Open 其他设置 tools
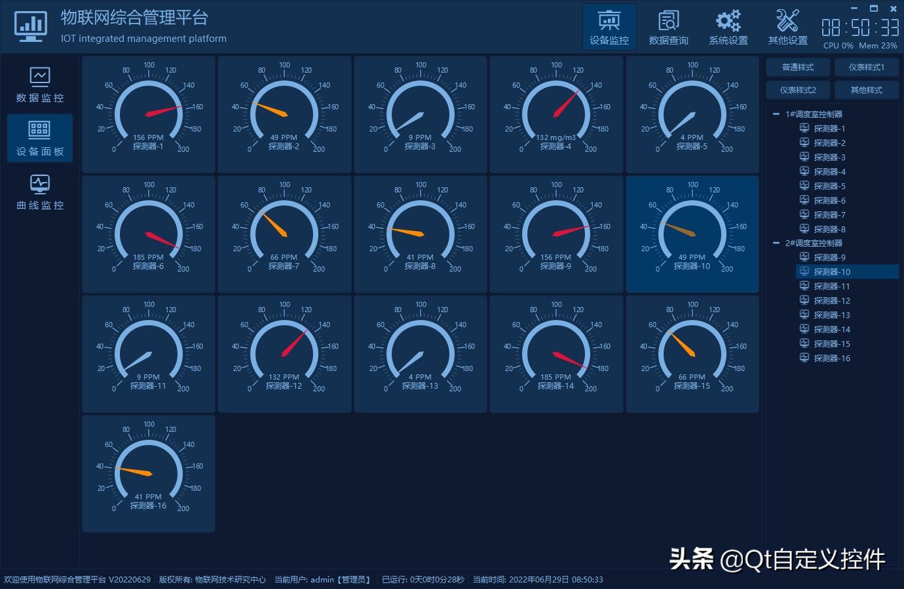 point(788,27)
